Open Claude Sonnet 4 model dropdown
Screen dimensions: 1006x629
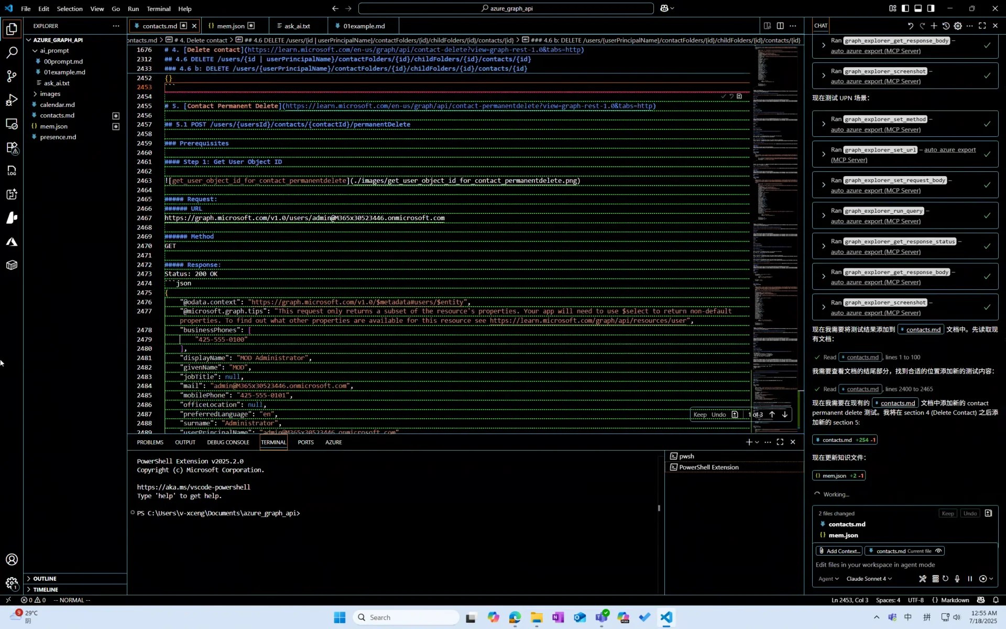(869, 579)
